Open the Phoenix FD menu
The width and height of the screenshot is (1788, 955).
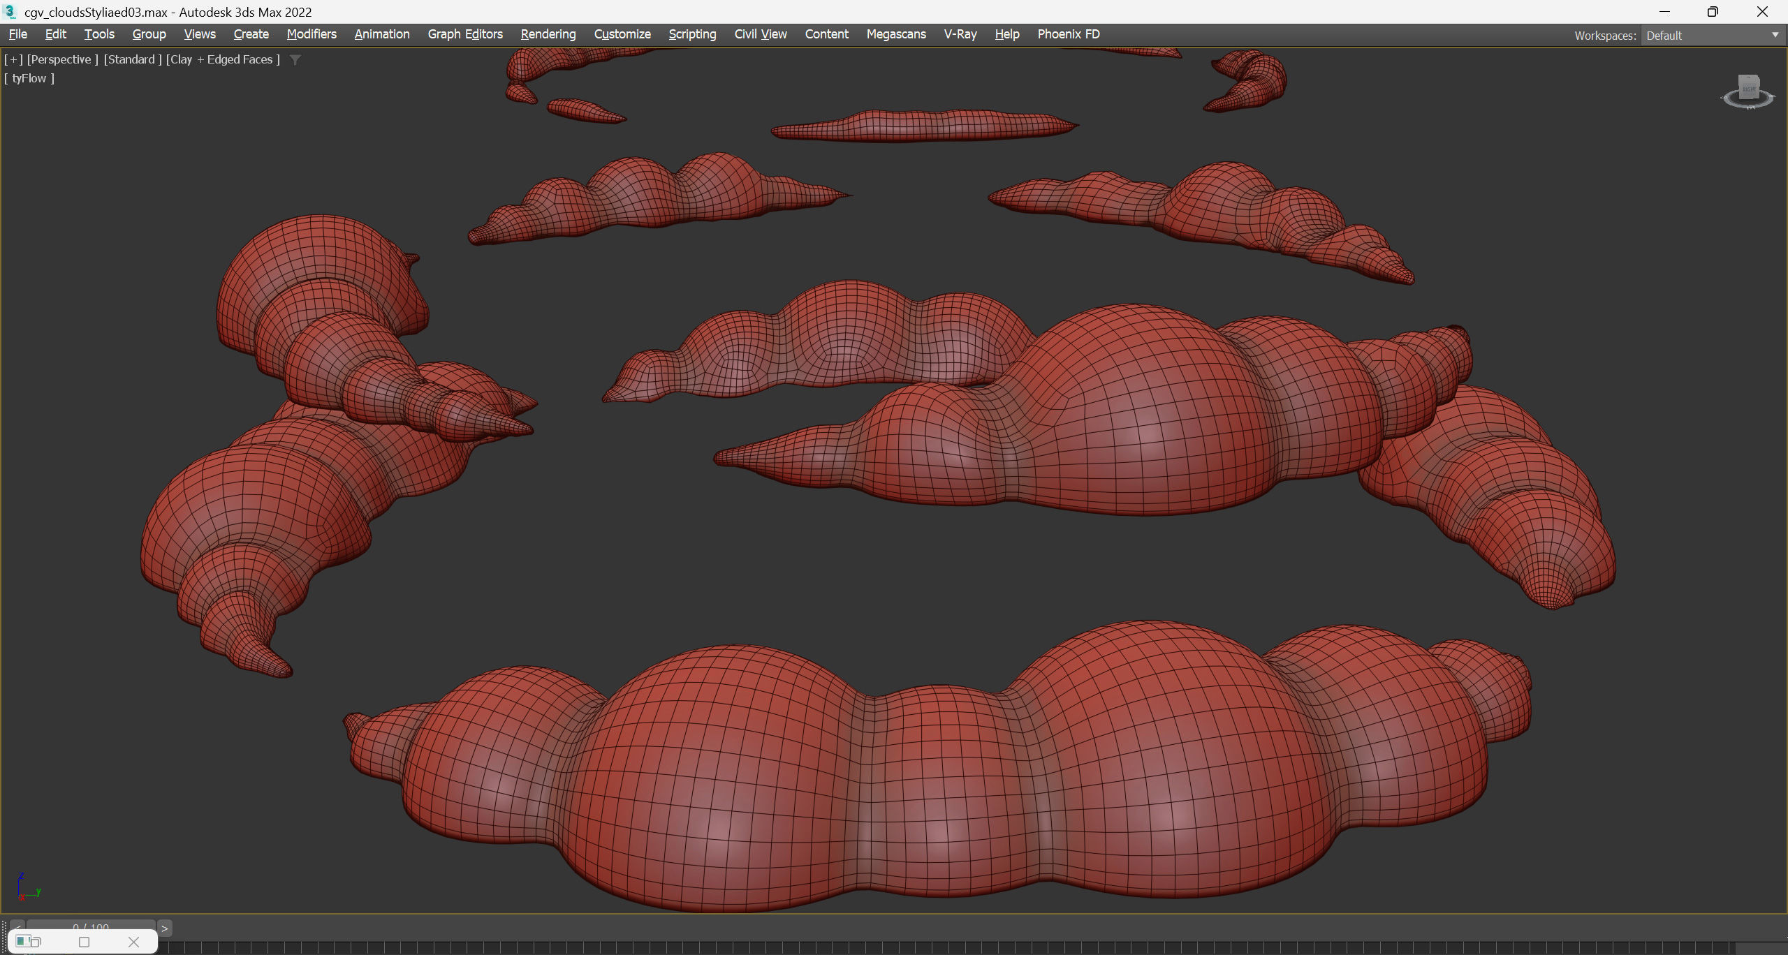tap(1069, 34)
